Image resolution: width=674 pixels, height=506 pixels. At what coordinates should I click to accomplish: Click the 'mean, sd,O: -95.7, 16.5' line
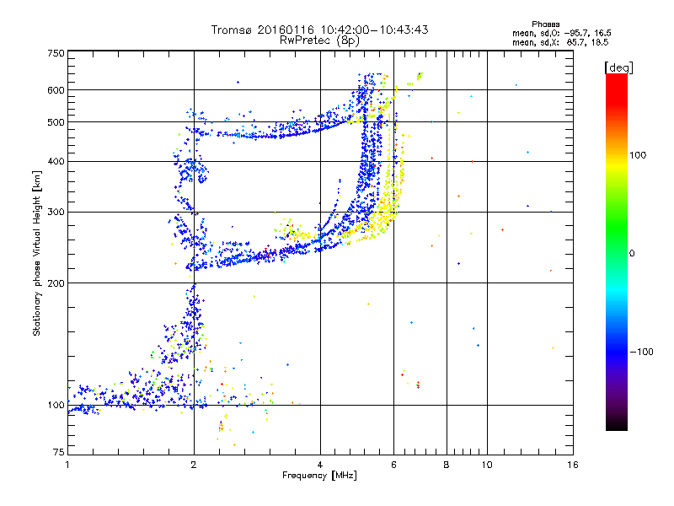click(x=561, y=33)
